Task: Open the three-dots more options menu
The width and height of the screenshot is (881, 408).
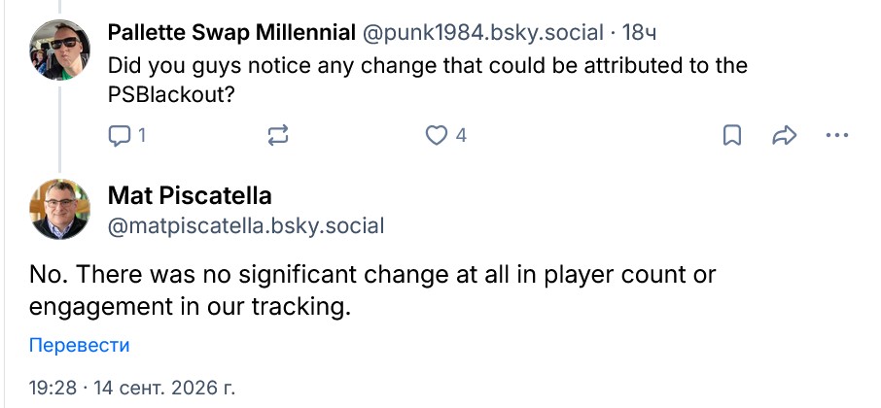Action: (x=837, y=135)
